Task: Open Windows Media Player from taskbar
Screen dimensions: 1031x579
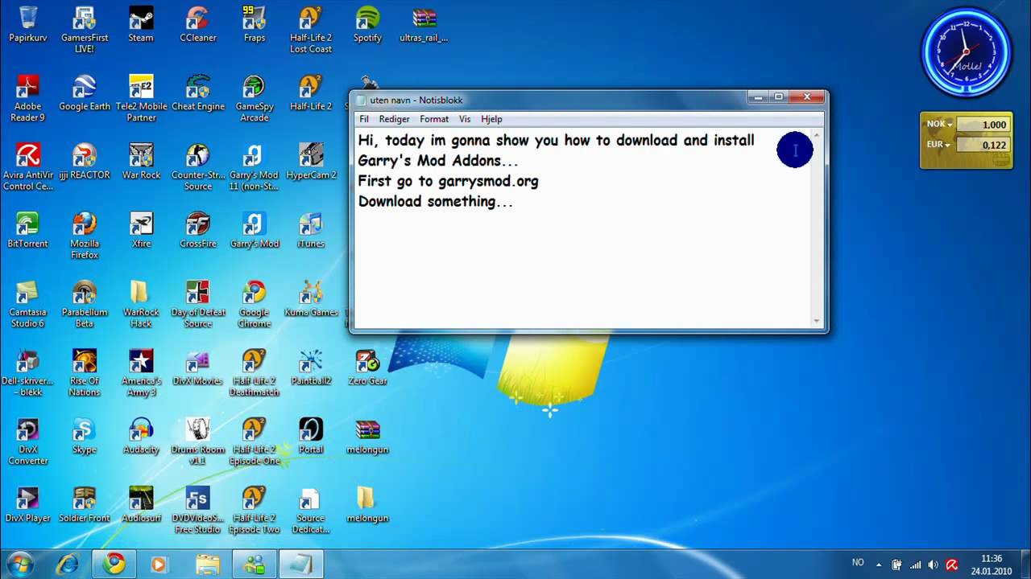Action: (159, 565)
